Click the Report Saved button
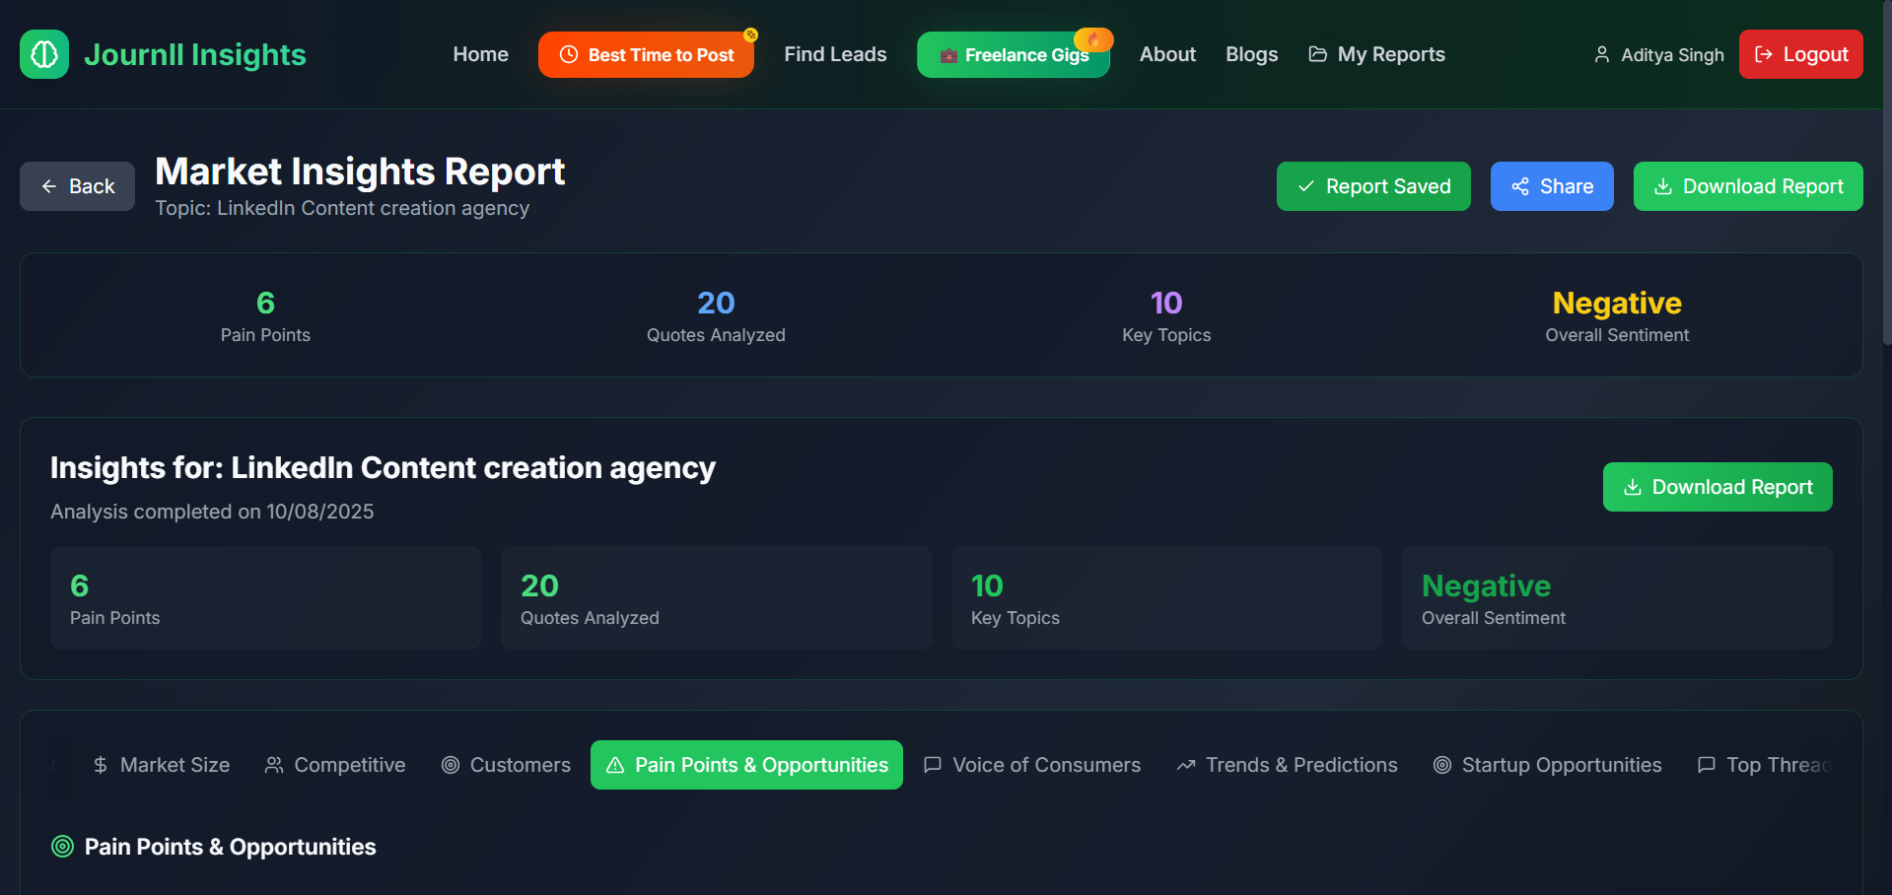Viewport: 1892px width, 895px height. click(1373, 186)
